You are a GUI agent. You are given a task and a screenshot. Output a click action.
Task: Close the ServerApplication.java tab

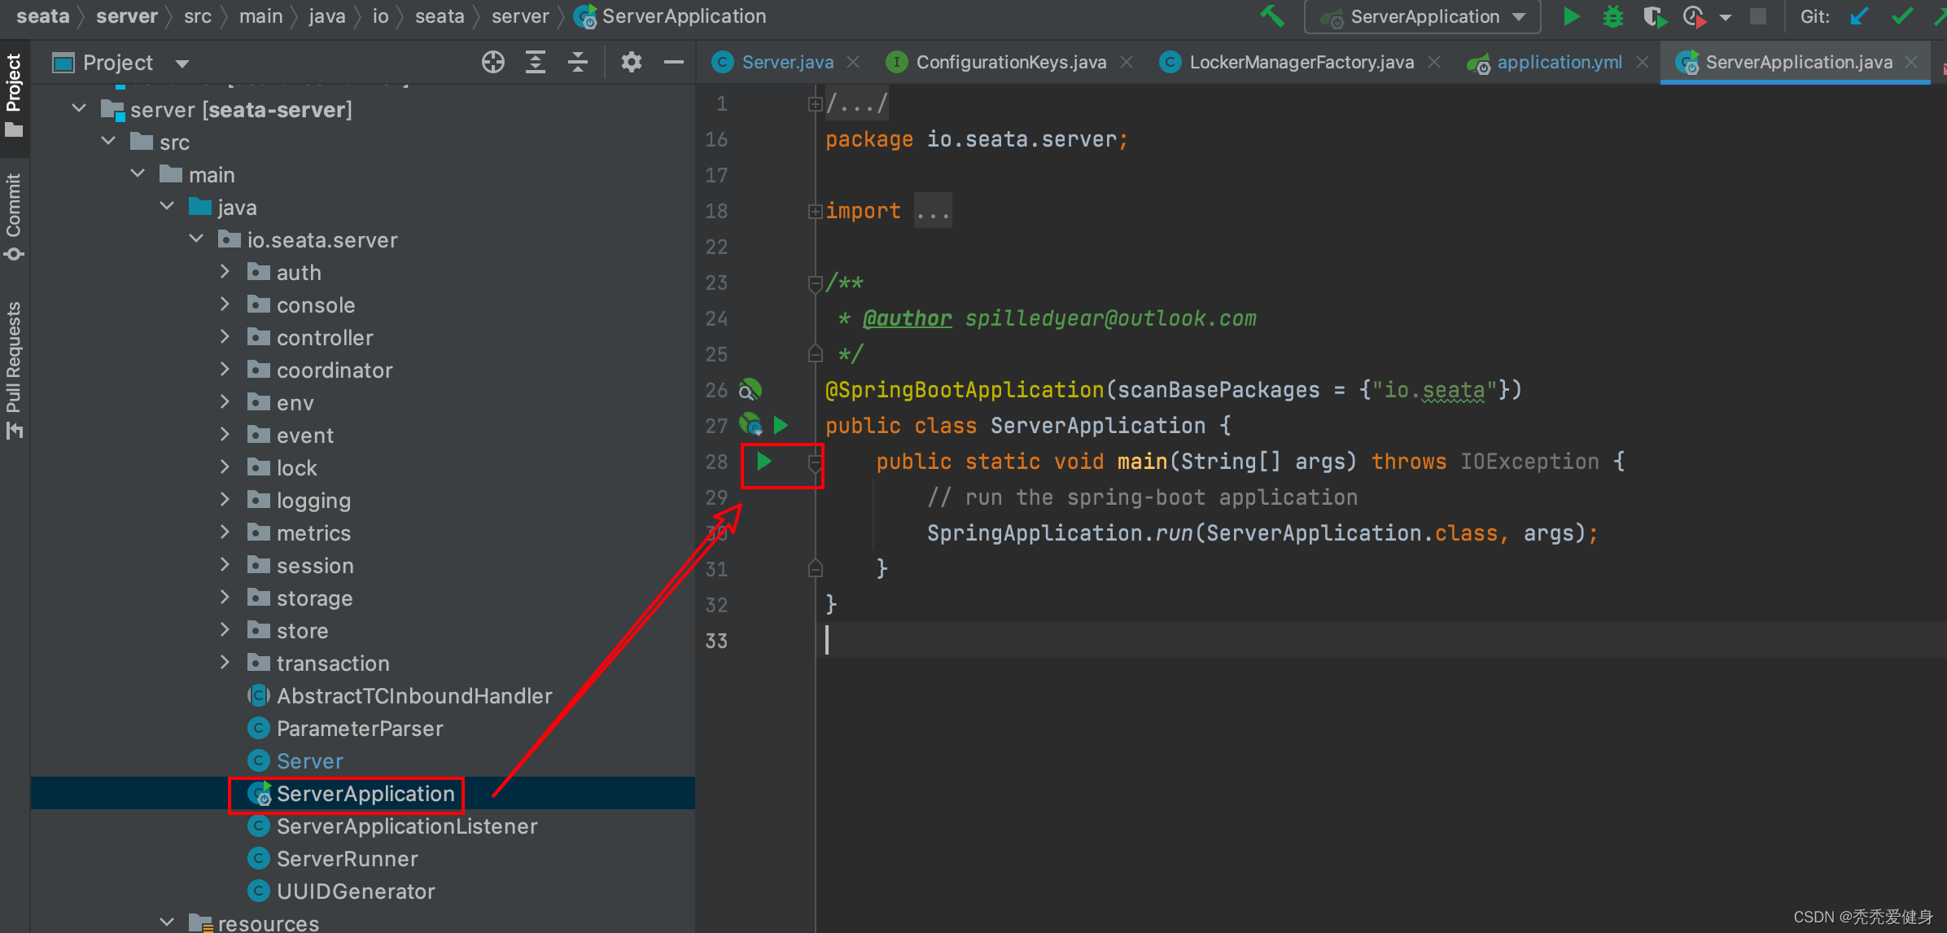[1912, 62]
